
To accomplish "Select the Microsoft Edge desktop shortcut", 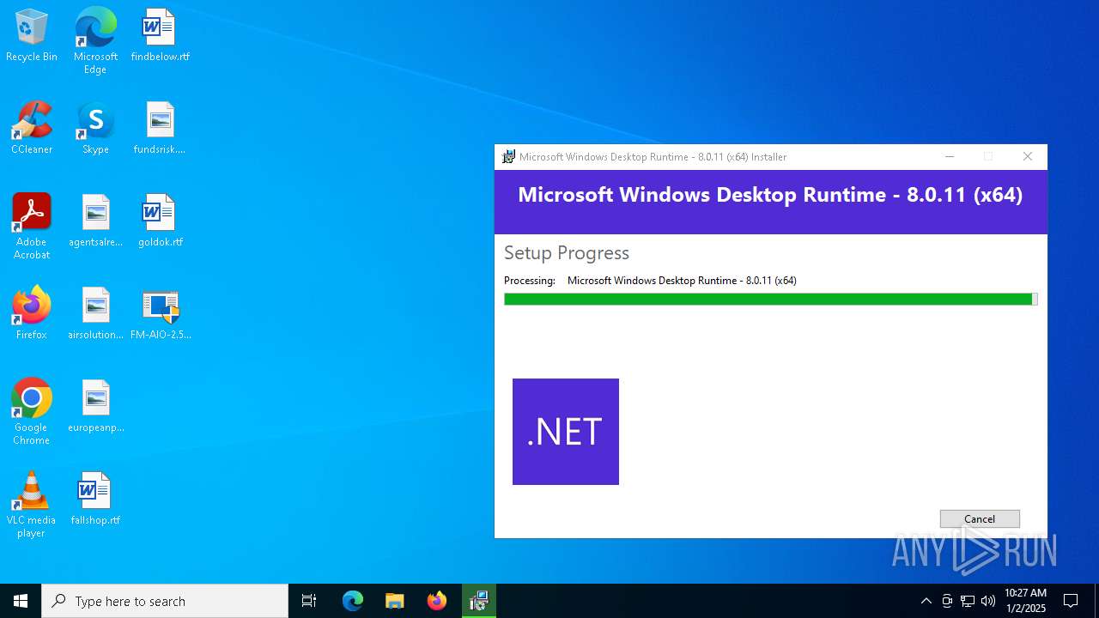I will pyautogui.click(x=95, y=41).
